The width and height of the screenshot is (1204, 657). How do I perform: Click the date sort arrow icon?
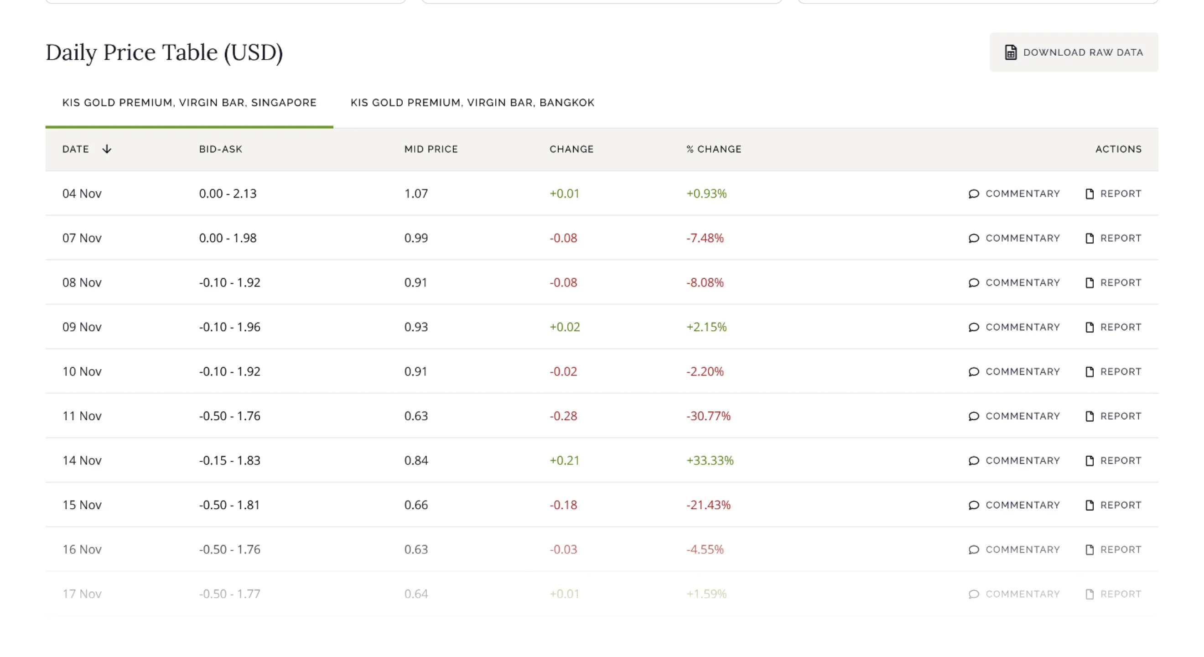click(x=107, y=149)
